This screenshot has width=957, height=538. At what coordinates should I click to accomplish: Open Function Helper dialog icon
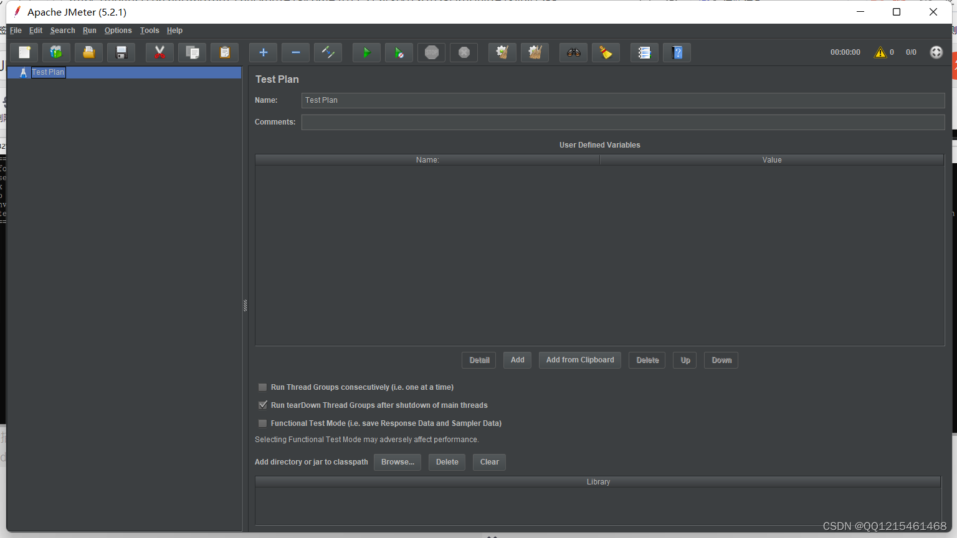point(645,52)
